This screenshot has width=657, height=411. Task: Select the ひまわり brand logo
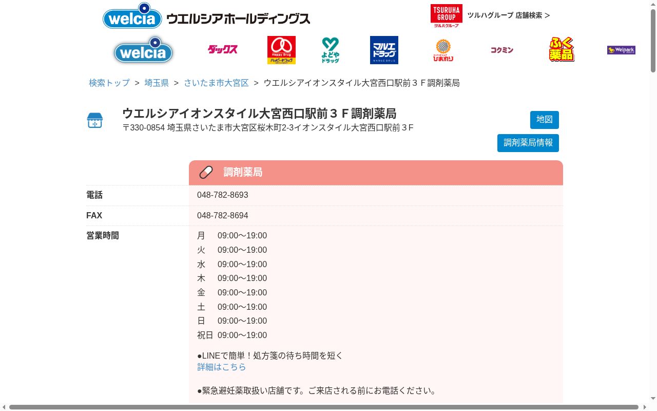[443, 50]
